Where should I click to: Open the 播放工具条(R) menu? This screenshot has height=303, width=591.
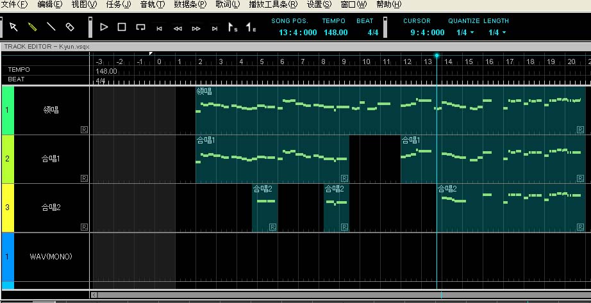coord(273,4)
